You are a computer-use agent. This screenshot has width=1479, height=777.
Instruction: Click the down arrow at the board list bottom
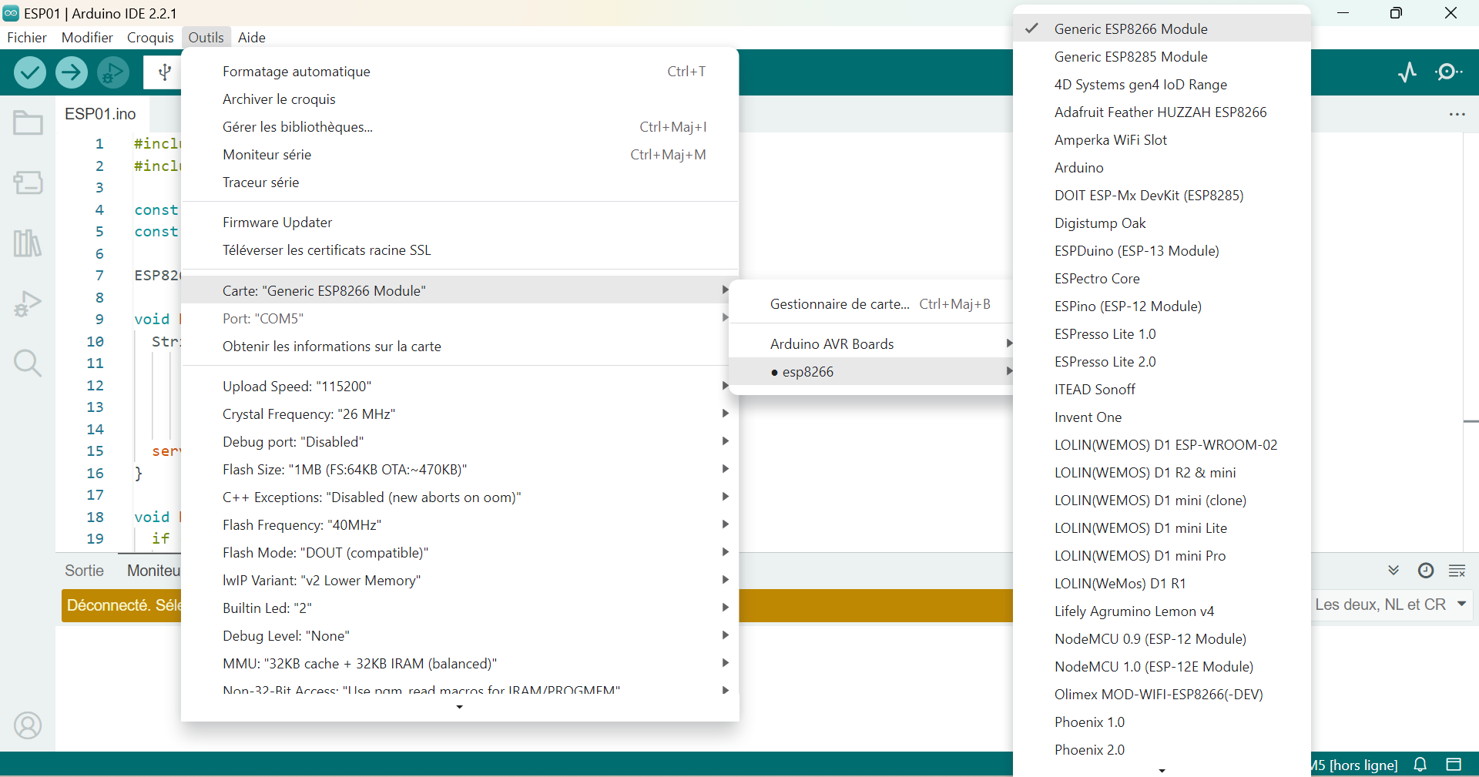click(x=1162, y=770)
